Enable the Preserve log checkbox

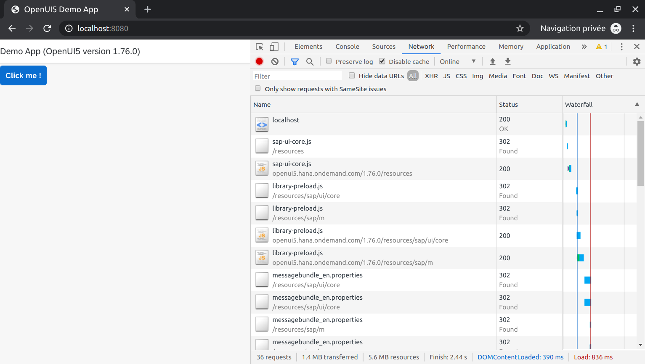tap(329, 61)
